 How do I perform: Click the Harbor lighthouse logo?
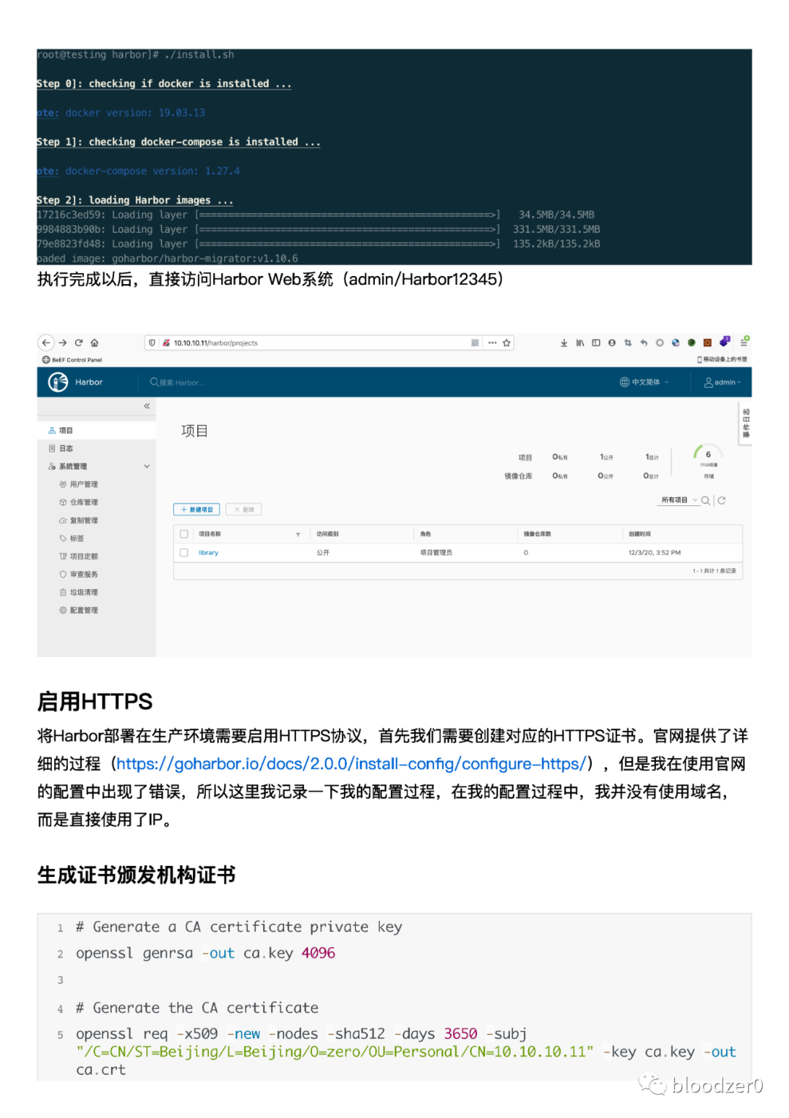(x=58, y=382)
